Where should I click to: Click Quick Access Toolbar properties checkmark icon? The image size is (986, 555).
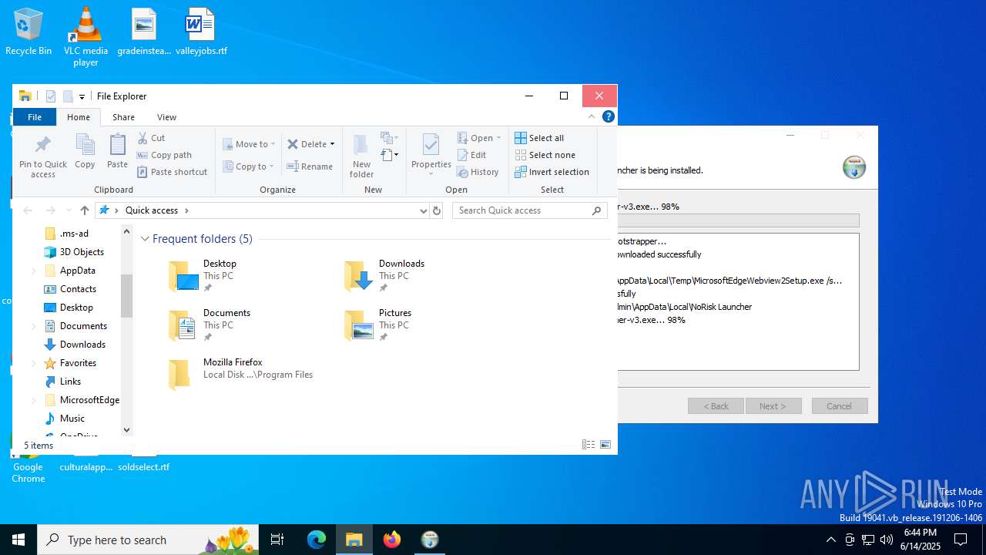[51, 96]
